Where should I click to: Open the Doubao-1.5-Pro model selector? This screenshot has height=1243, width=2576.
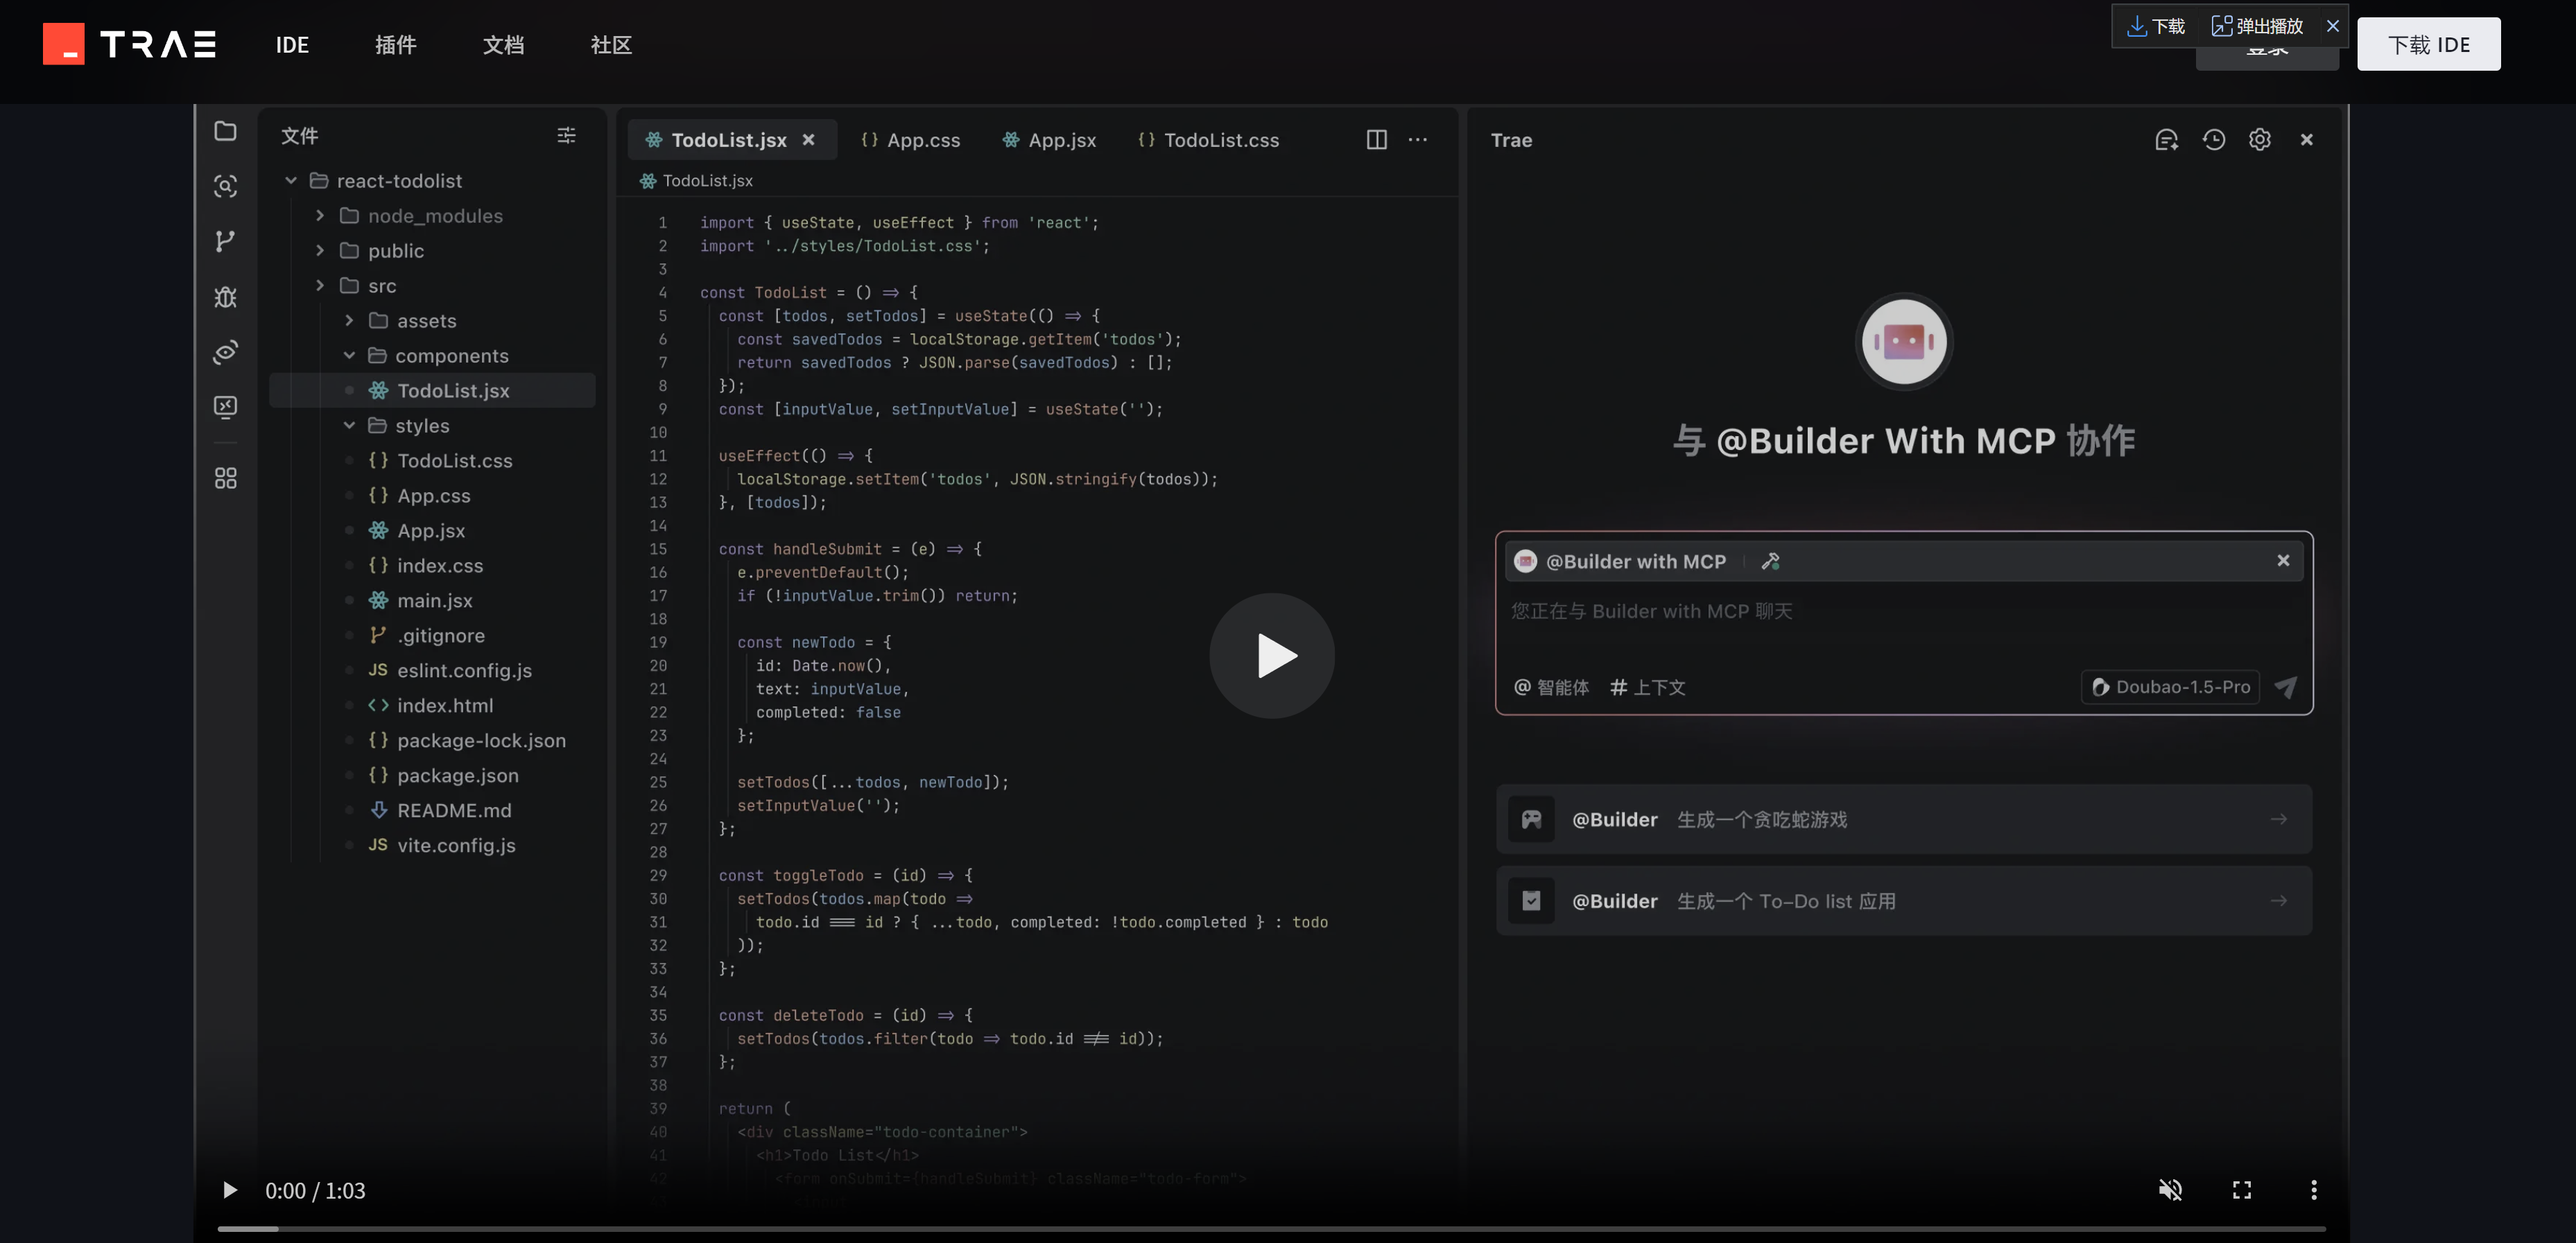tap(2170, 687)
